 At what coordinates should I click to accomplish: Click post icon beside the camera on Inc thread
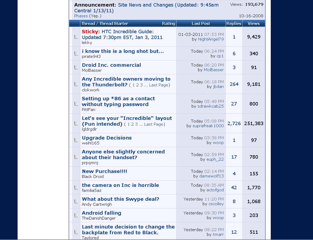tap(76, 188)
